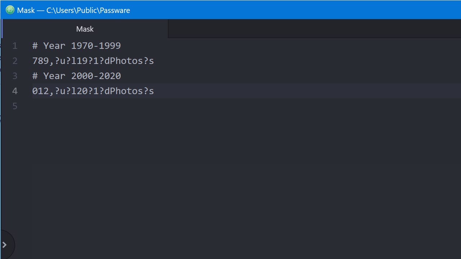Image resolution: width=461 pixels, height=259 pixels.
Task: Select line number 4 in the gutter
Action: click(15, 91)
